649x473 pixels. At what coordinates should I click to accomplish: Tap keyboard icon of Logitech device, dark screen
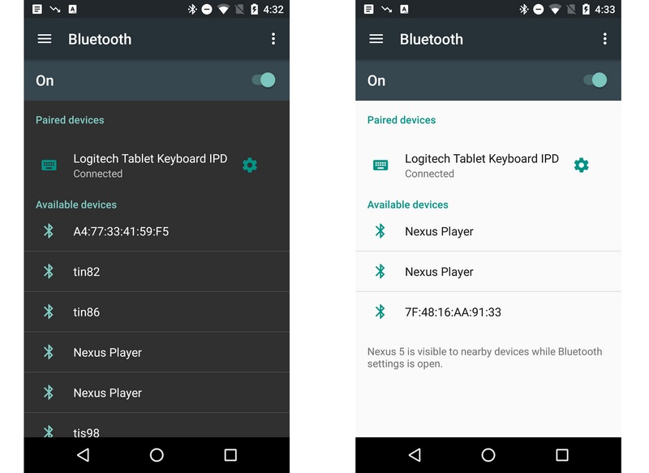49,166
